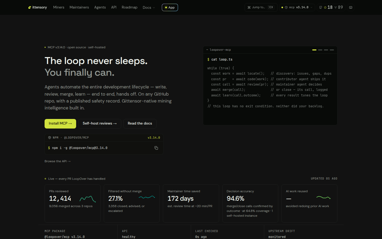
Task: Click the "94.6%" accuracy value
Action: click(x=235, y=199)
